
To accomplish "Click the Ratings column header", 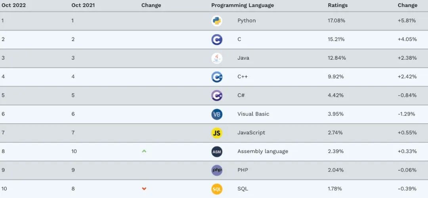I will [x=338, y=5].
